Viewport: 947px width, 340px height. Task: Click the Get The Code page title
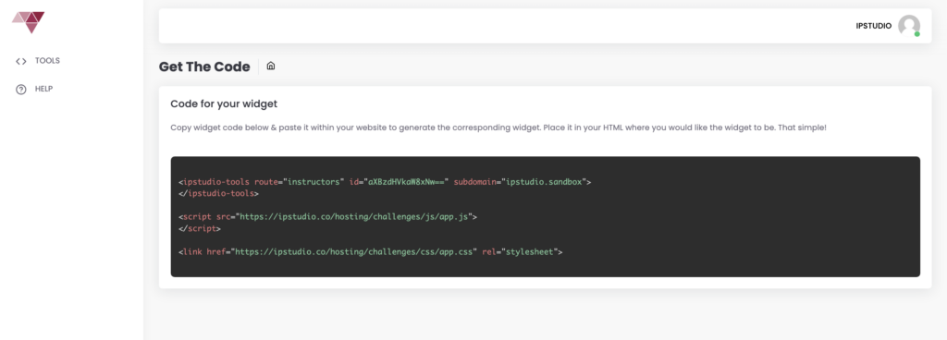tap(204, 67)
